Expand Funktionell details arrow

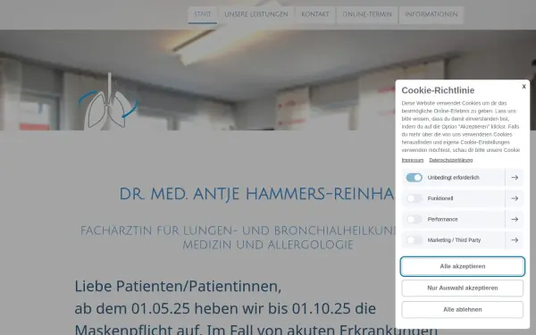click(x=515, y=198)
